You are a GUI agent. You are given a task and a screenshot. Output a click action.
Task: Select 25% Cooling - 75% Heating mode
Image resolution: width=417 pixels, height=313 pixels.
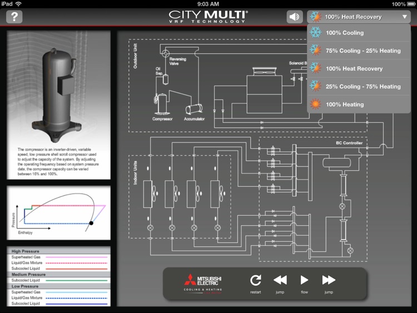359,86
